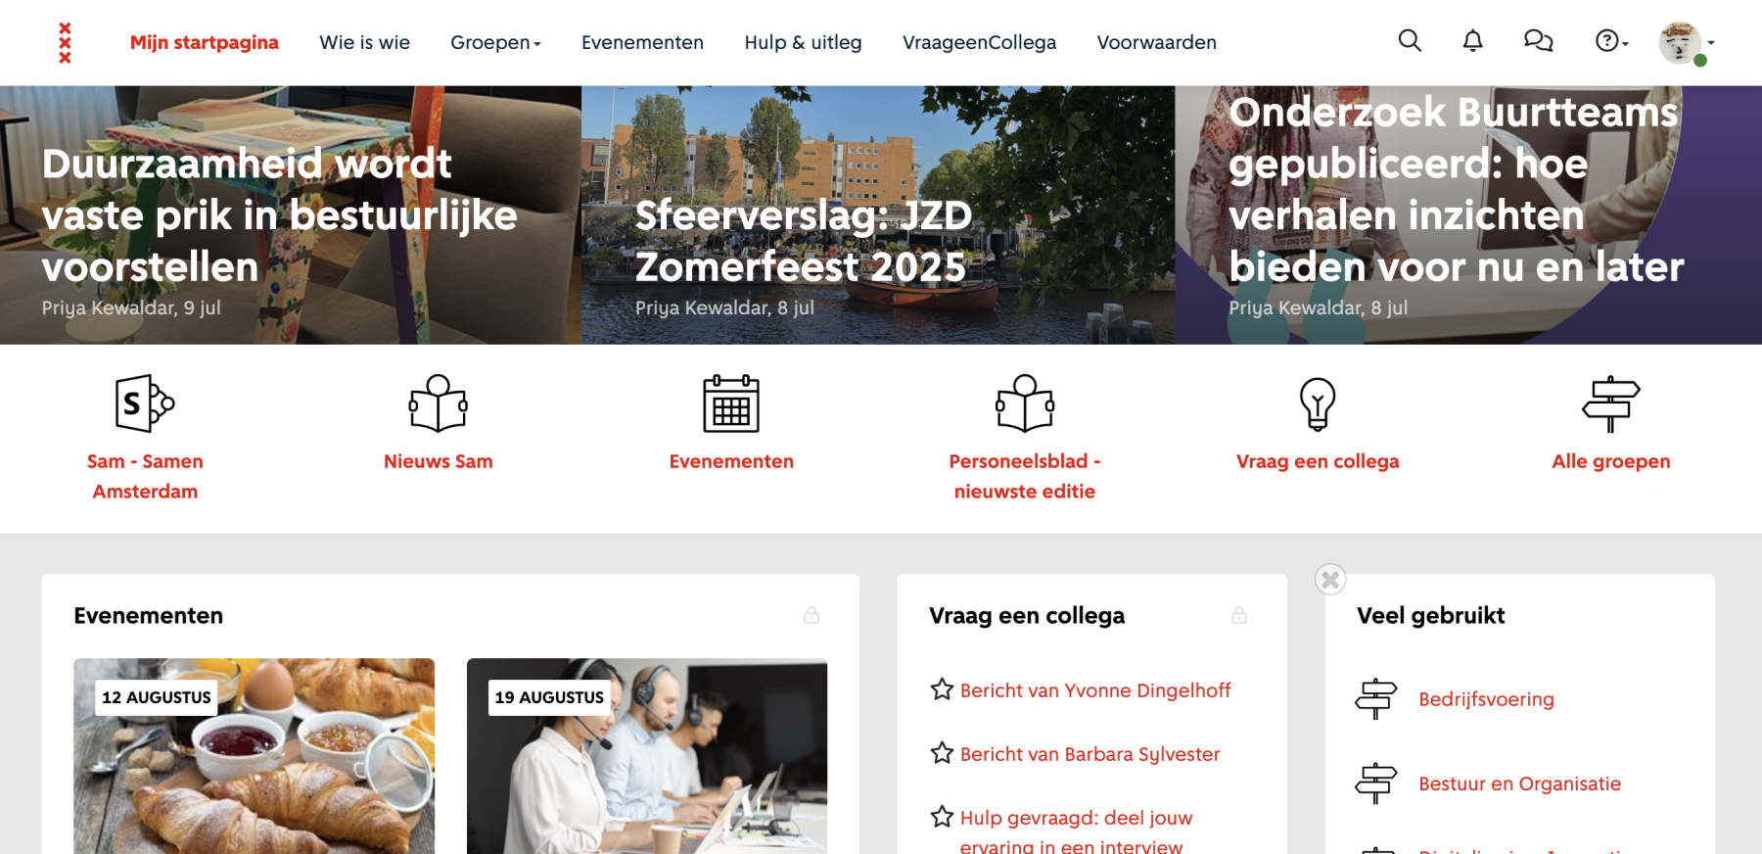Screen dimensions: 1762x854
Task: Open Bericht van Barbara Sylvester
Action: click(x=1090, y=754)
